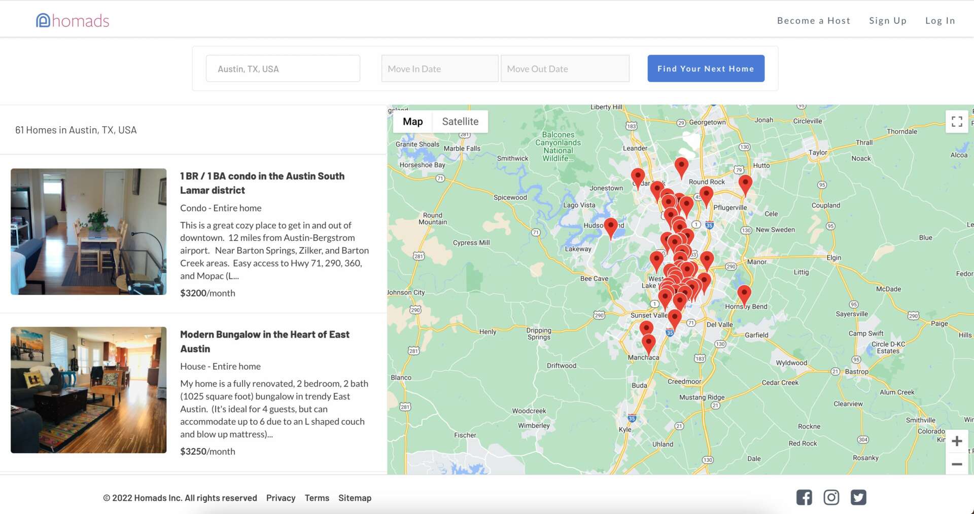The image size is (974, 514).
Task: Switch map to Satellite view
Action: coord(460,122)
